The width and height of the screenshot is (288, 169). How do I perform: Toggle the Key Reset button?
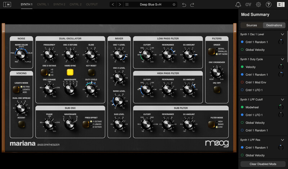[x=91, y=72]
